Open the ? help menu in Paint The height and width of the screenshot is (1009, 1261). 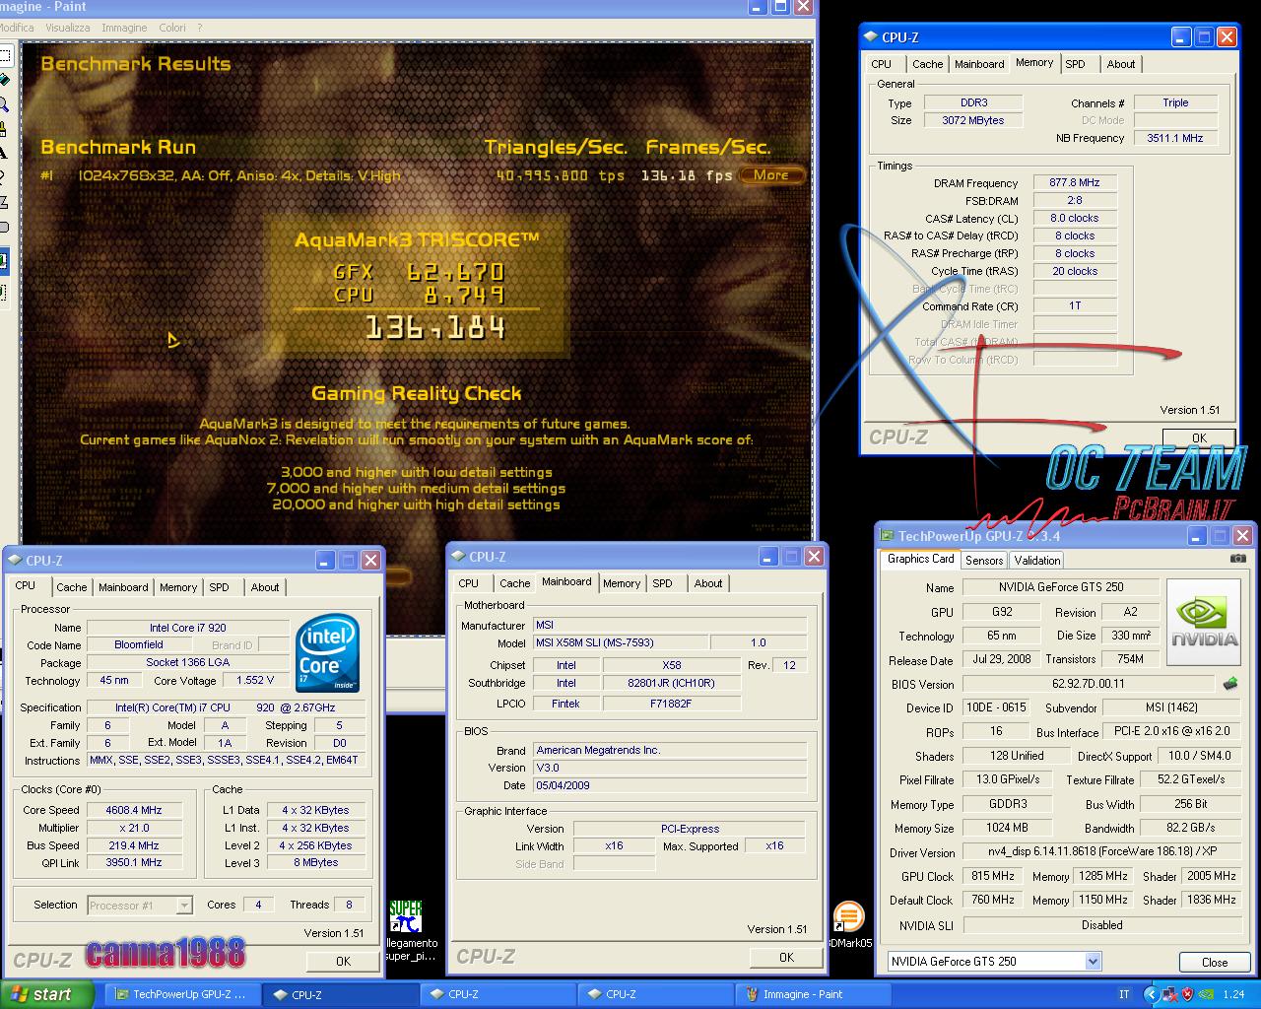[200, 28]
